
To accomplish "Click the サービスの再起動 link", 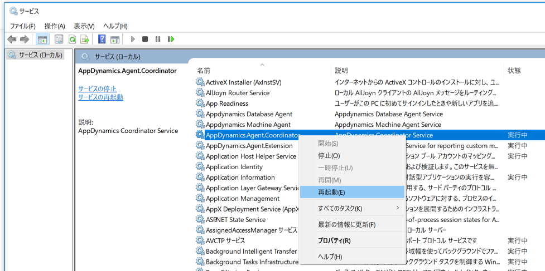I will point(100,97).
